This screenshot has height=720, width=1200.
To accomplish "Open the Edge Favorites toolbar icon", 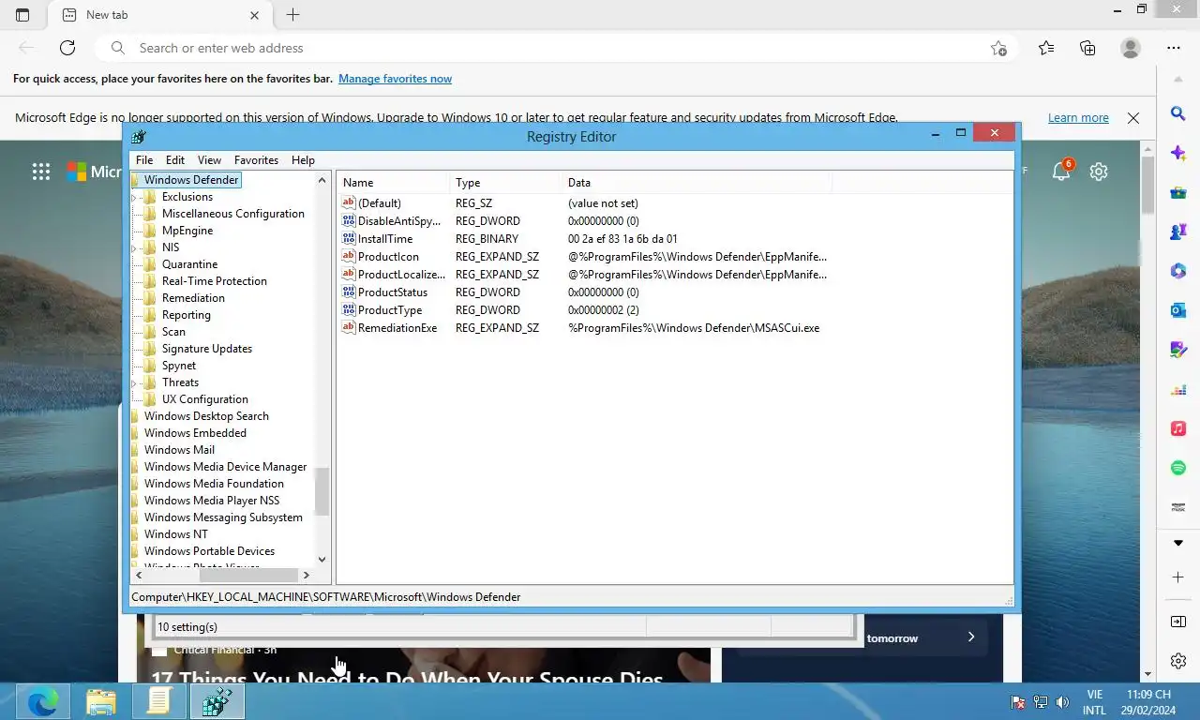I will click(1046, 48).
